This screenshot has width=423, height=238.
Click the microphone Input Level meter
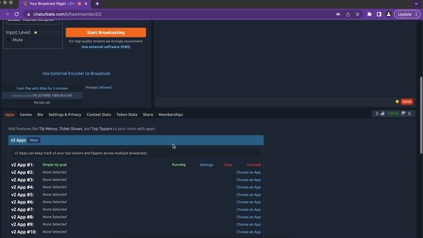(46, 32)
